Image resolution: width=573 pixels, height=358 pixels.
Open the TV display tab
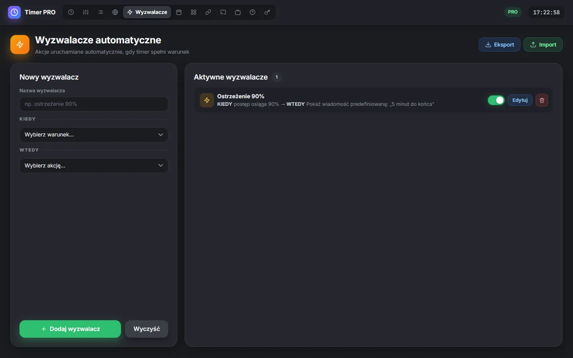pyautogui.click(x=238, y=12)
